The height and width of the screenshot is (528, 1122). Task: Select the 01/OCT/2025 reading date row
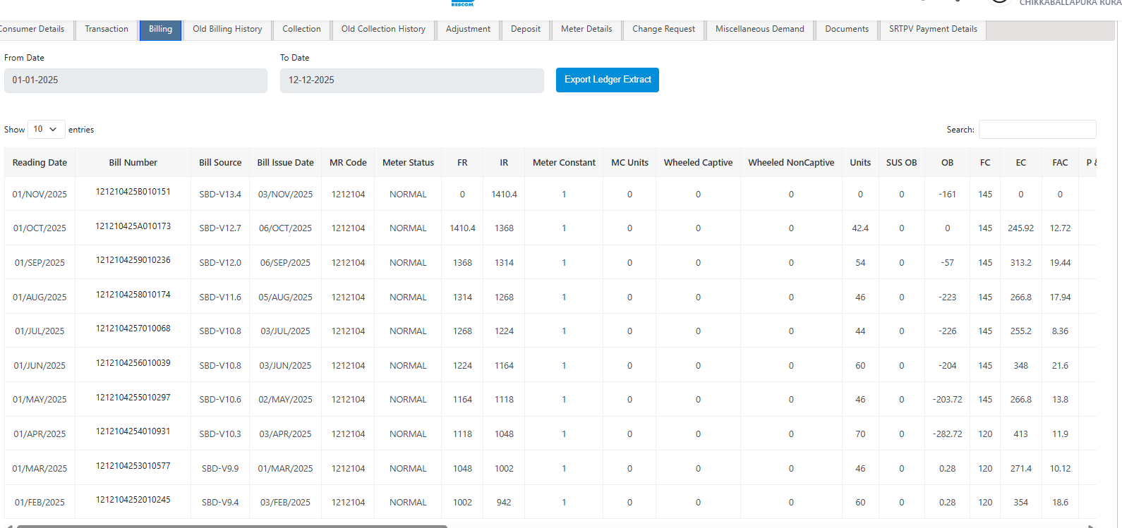click(x=40, y=228)
